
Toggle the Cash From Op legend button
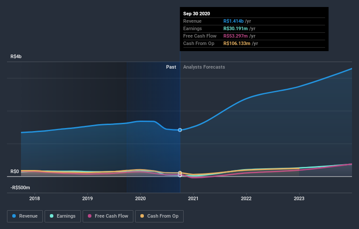(x=159, y=216)
